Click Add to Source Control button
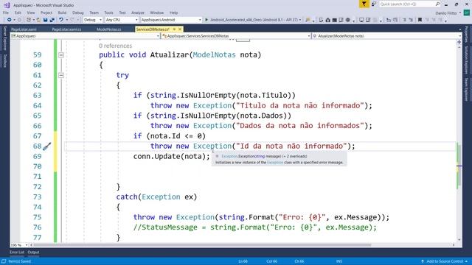This screenshot has width=472, height=265. [444, 261]
